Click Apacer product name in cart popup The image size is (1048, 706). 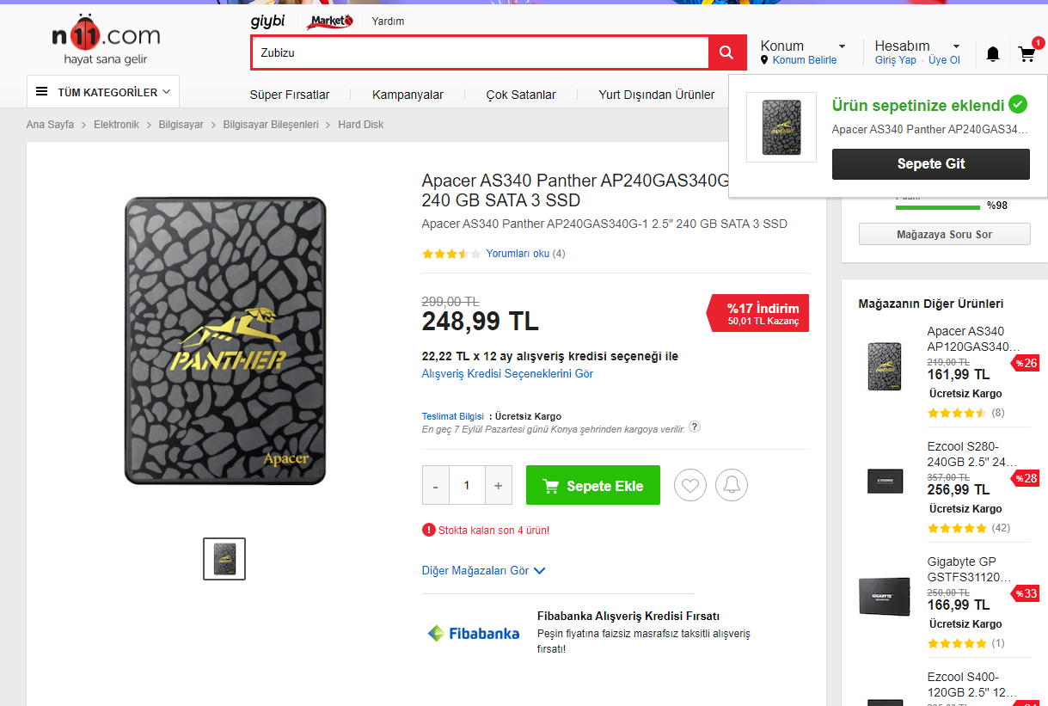click(x=930, y=129)
